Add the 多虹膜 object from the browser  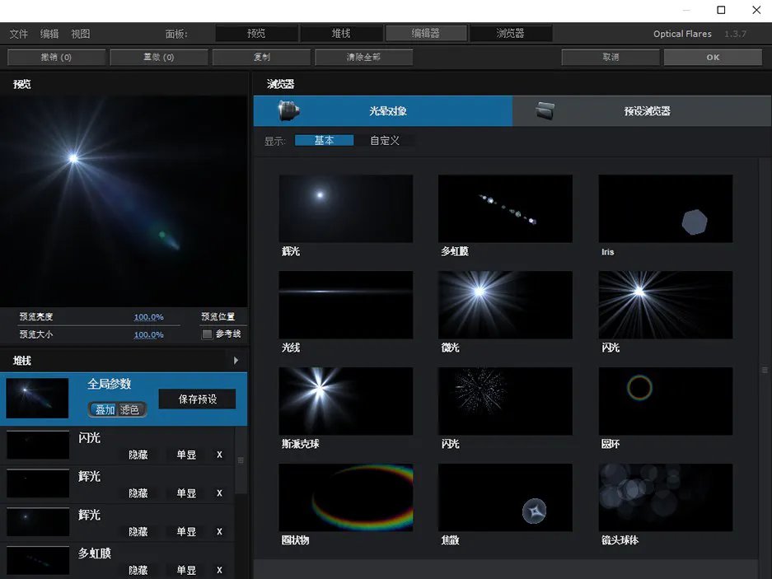click(x=505, y=208)
